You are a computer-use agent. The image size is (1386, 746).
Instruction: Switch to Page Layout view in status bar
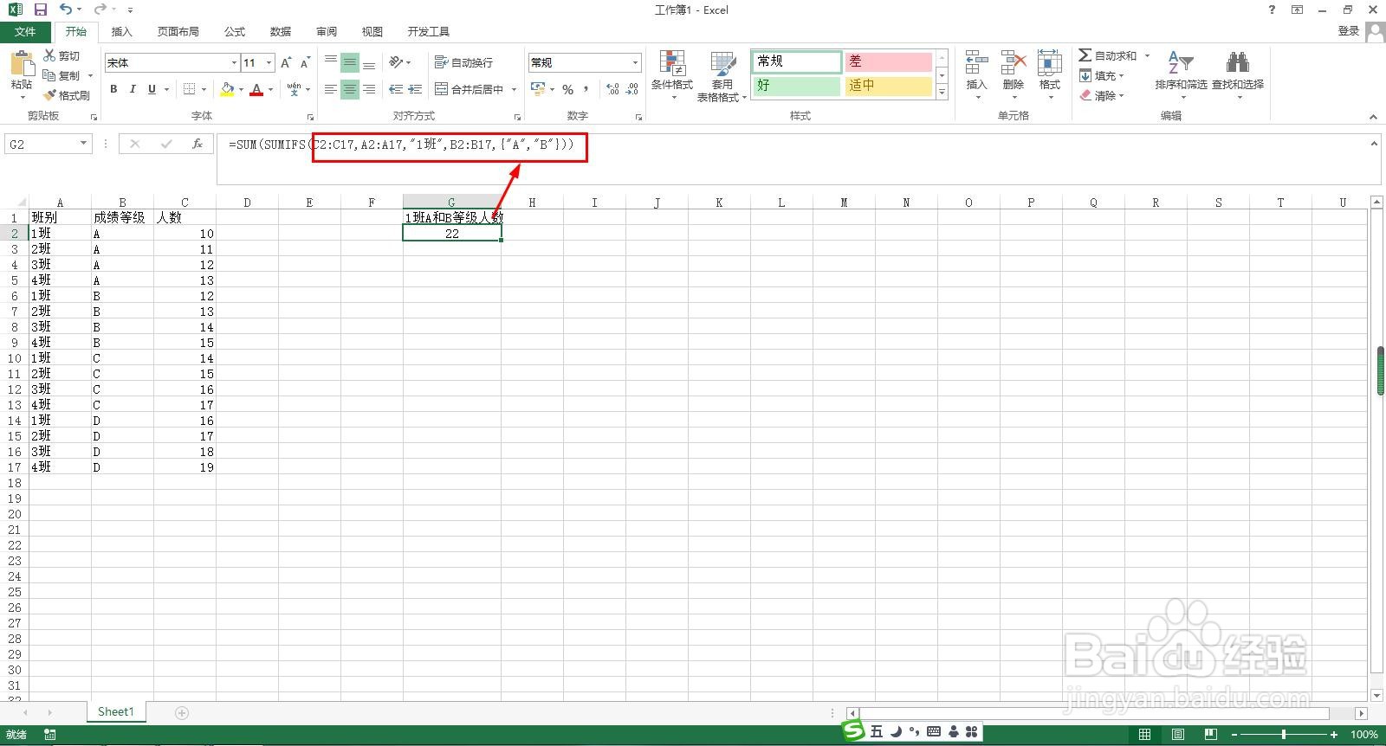click(1177, 735)
